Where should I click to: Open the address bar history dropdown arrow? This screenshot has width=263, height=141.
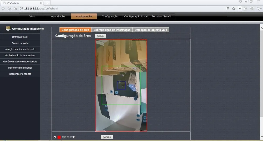point(240,9)
